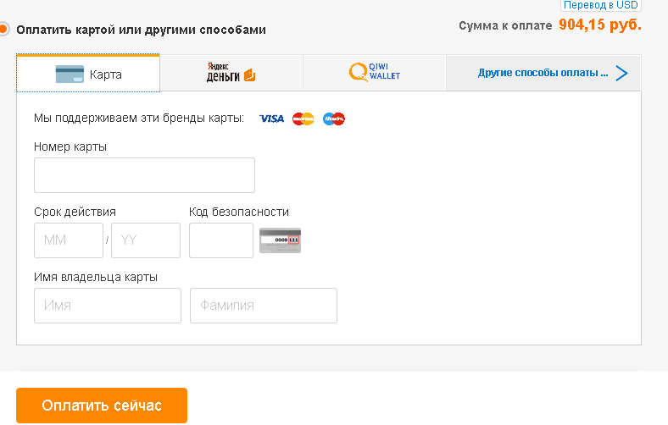Click the blue card icon in Карта tab

[70, 74]
